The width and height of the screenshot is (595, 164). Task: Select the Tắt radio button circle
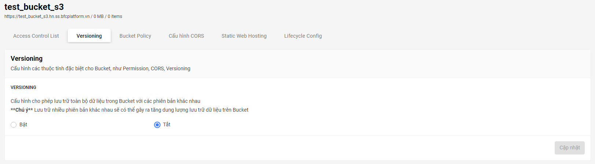[157, 125]
